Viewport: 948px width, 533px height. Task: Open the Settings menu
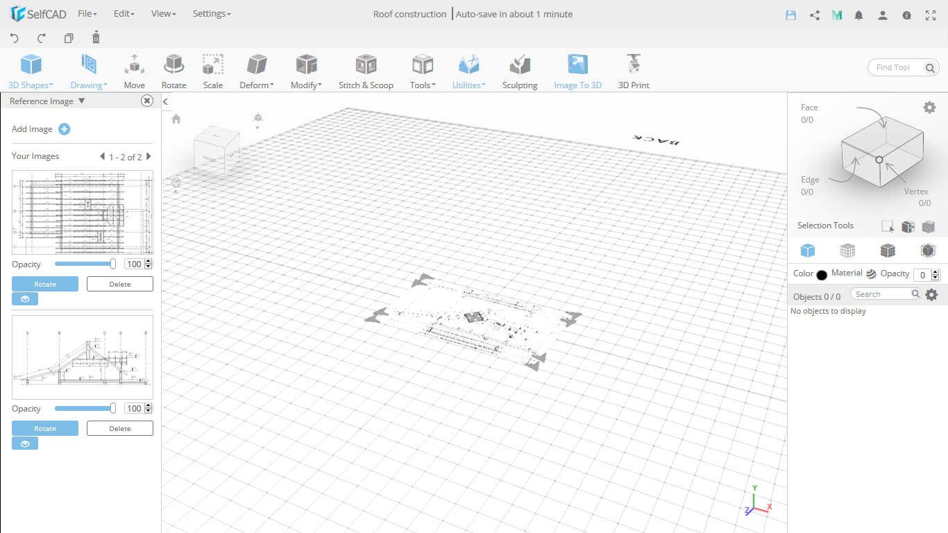(212, 14)
